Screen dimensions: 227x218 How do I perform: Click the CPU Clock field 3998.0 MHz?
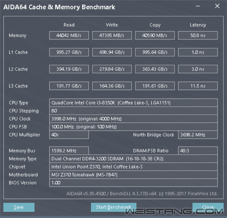133,119
